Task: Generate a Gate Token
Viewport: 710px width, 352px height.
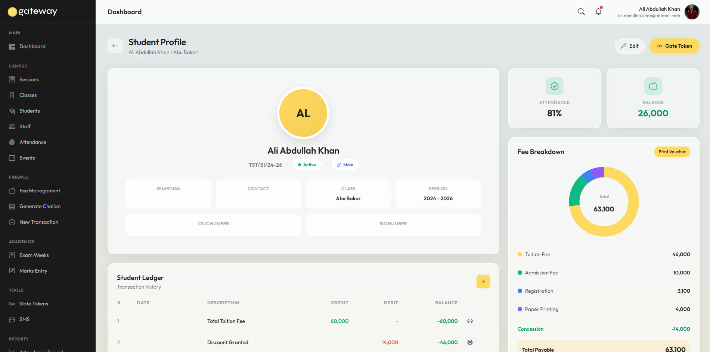Action: (674, 46)
